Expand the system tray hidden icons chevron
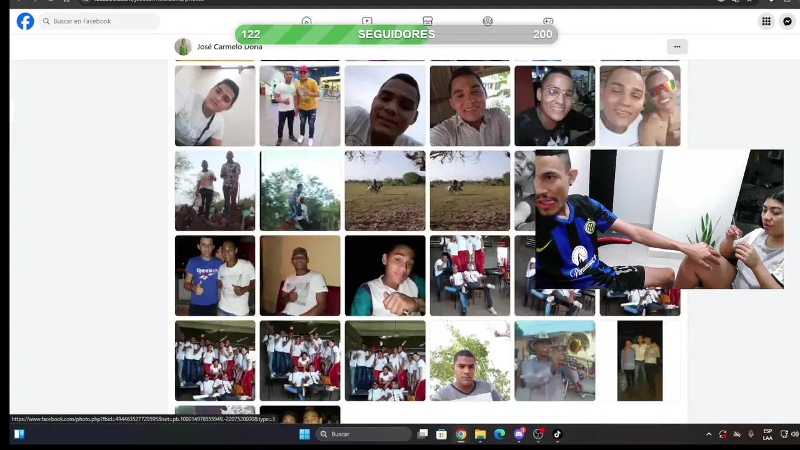Viewport: 800px width, 450px height. [709, 434]
